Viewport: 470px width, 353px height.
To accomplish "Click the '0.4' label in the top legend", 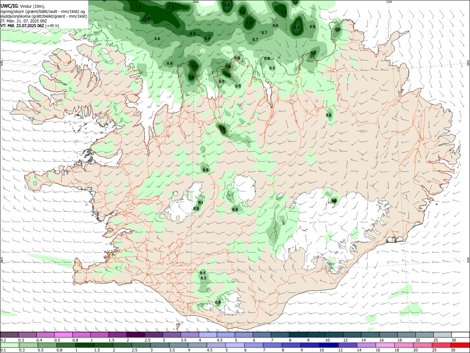I will tap(39, 340).
